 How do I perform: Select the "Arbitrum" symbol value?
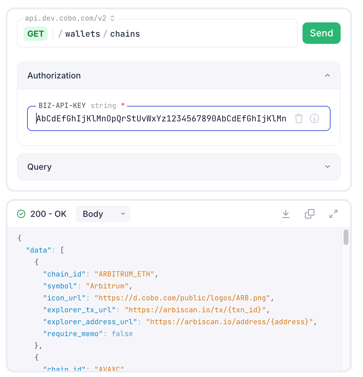coord(107,286)
